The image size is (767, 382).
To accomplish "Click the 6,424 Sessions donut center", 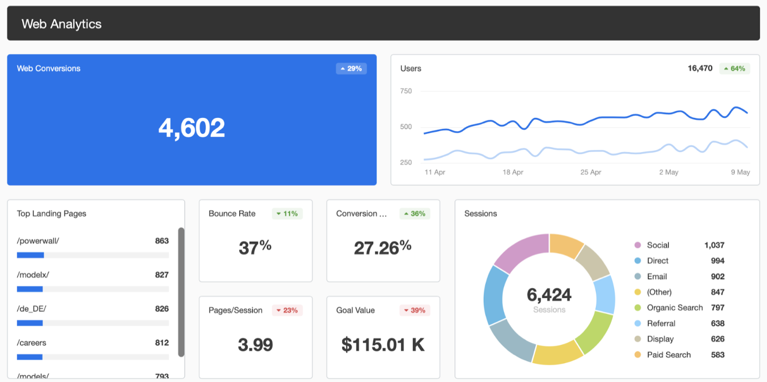I will tap(549, 299).
